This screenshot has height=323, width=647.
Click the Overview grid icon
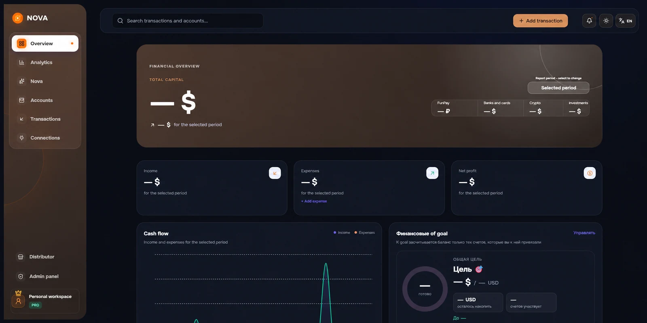pyautogui.click(x=22, y=44)
